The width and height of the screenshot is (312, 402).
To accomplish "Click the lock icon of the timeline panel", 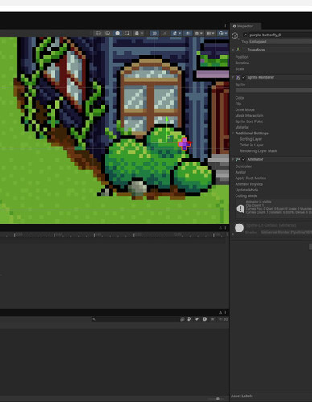I will point(220,228).
